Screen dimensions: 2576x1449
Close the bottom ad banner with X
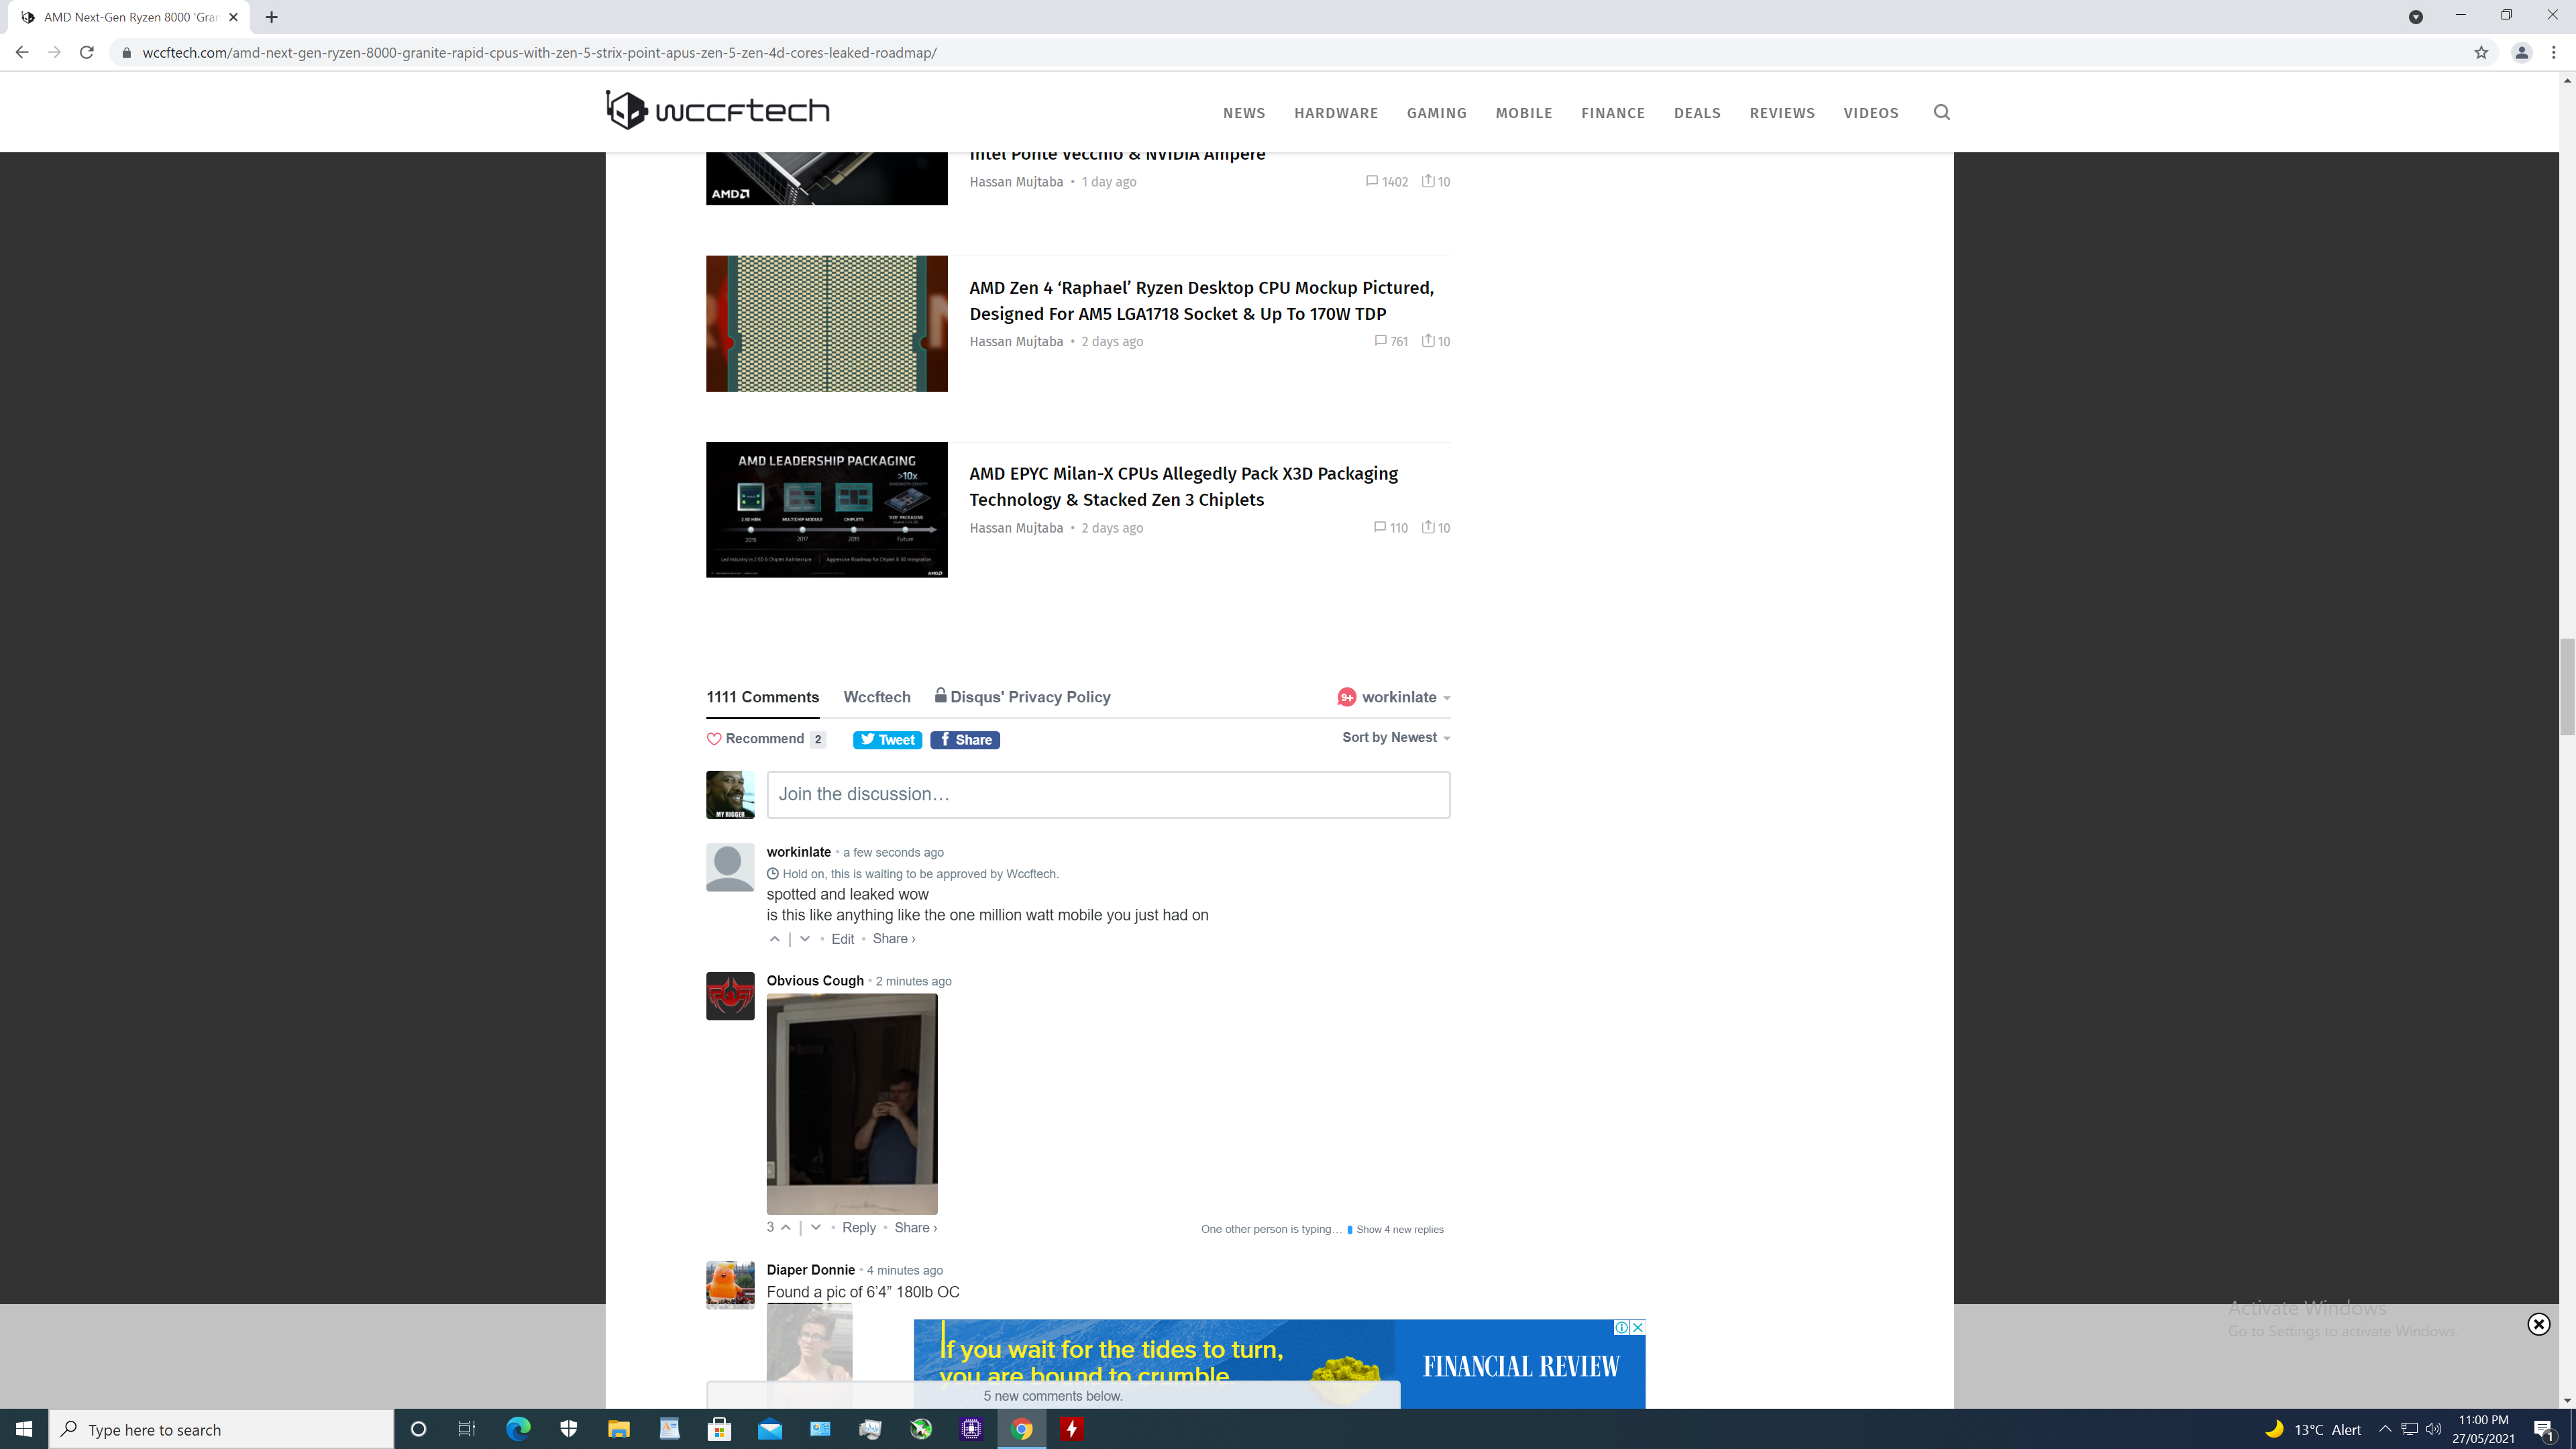point(2538,1324)
